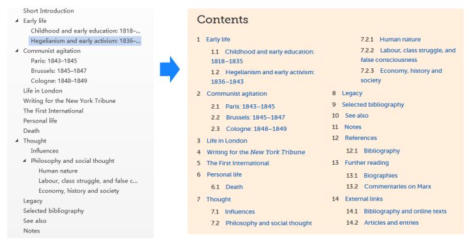469x239 pixels.
Task: Open the Legacy contents link
Action: [x=352, y=93]
